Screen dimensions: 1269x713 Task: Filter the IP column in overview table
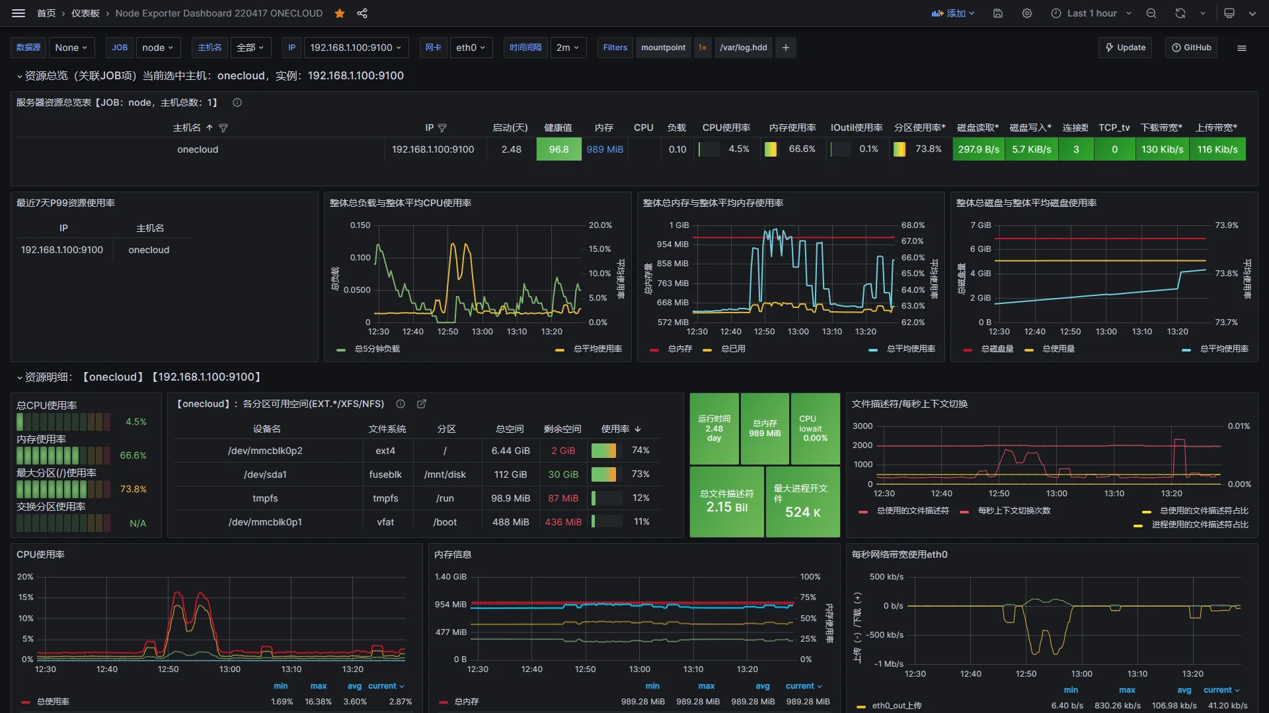(x=442, y=128)
